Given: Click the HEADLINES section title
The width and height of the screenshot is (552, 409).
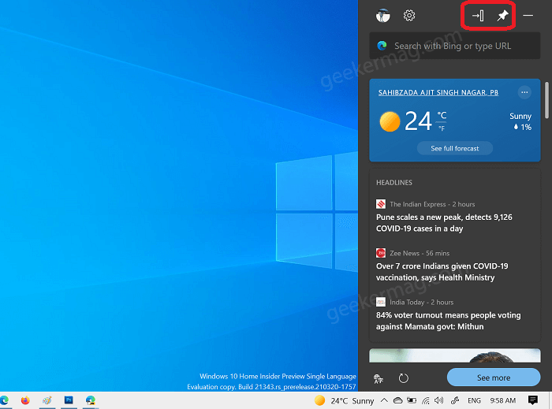Looking at the screenshot, I should 394,183.
